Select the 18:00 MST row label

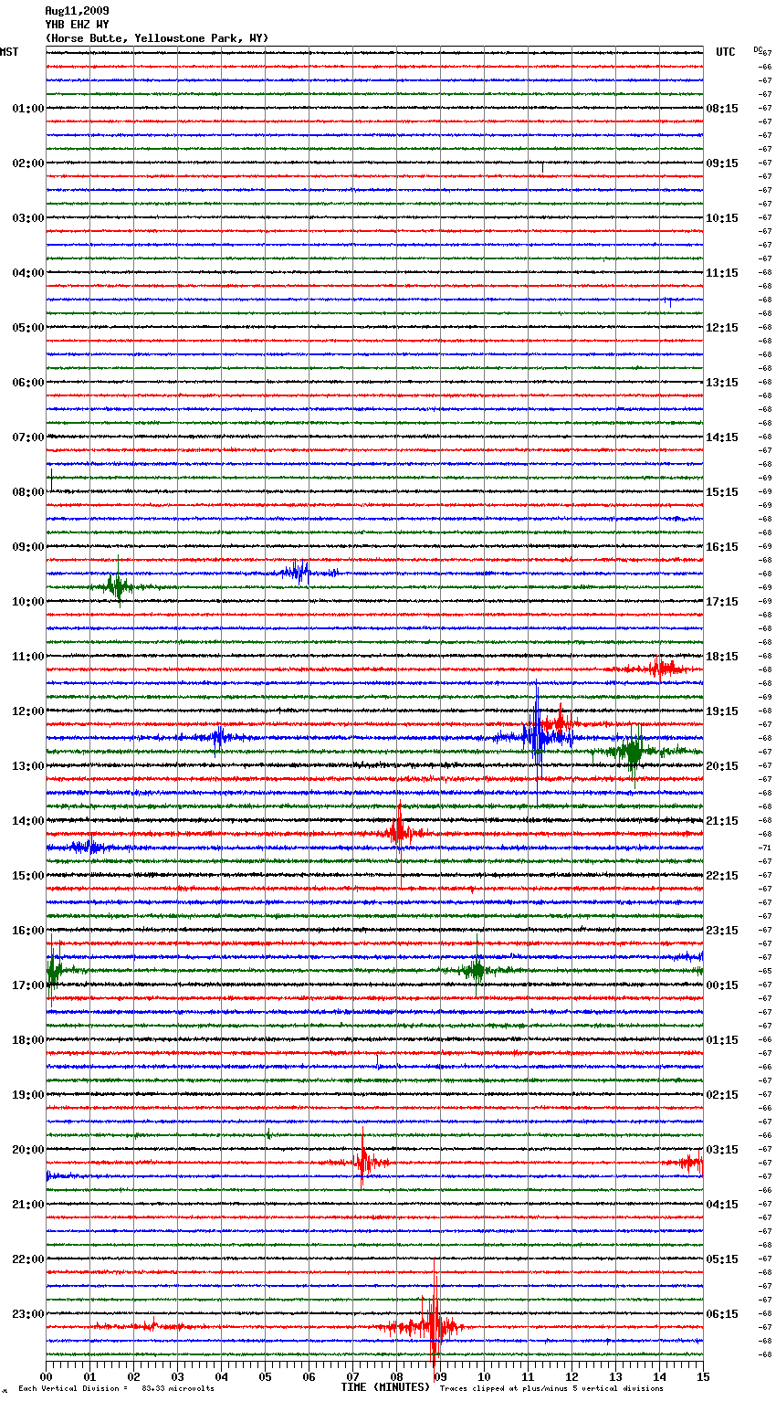coord(28,1040)
